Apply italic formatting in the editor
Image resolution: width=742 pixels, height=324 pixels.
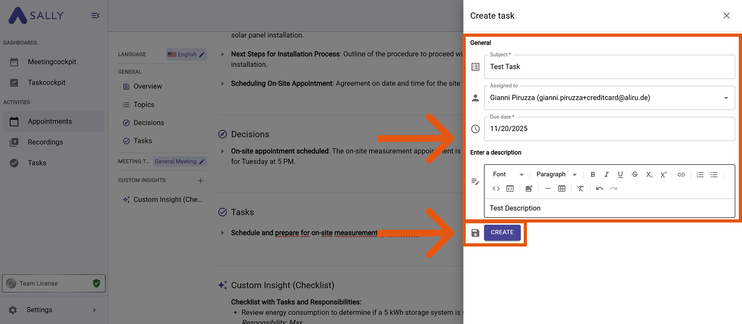click(606, 175)
